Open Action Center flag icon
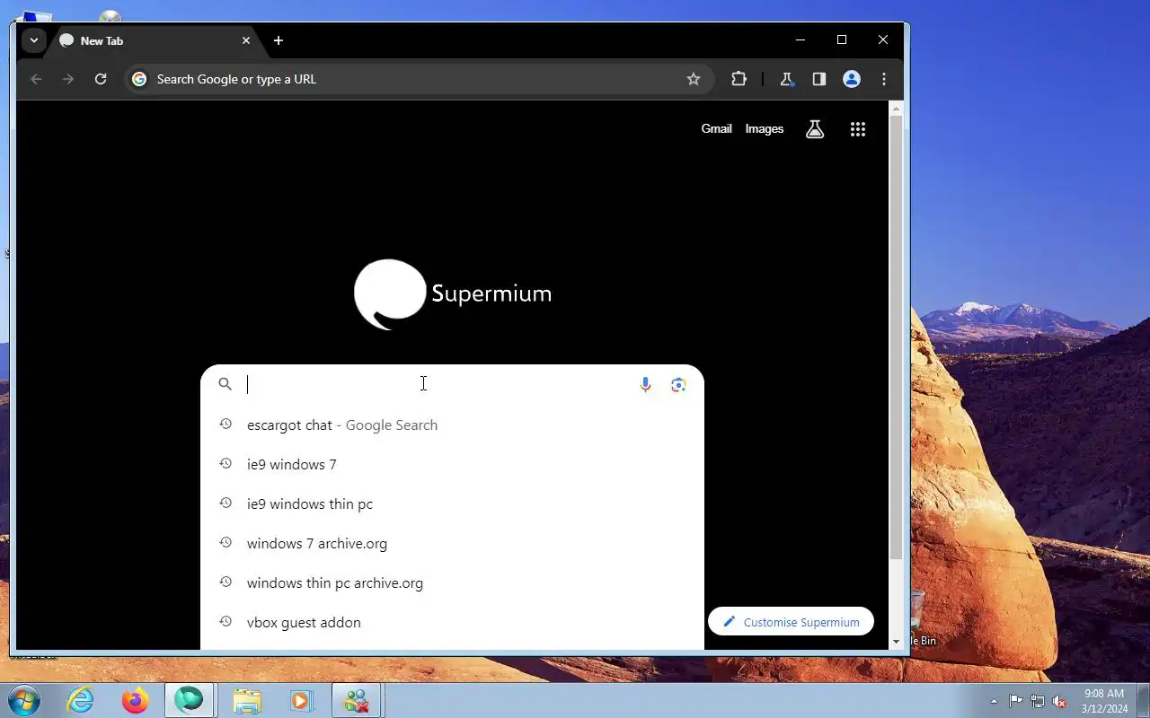The width and height of the screenshot is (1150, 718). (1015, 701)
